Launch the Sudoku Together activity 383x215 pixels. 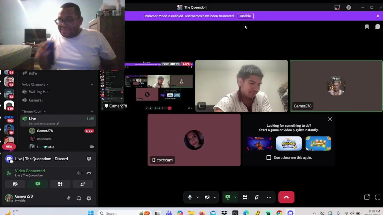[289, 143]
